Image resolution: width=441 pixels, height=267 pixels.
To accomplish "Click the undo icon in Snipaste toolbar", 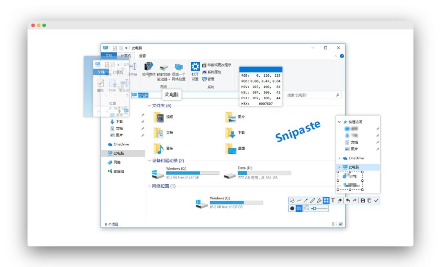I will pos(348,200).
